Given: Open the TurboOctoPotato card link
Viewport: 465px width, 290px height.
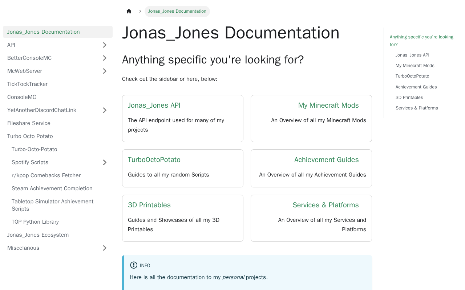Looking at the screenshot, I should (x=154, y=160).
